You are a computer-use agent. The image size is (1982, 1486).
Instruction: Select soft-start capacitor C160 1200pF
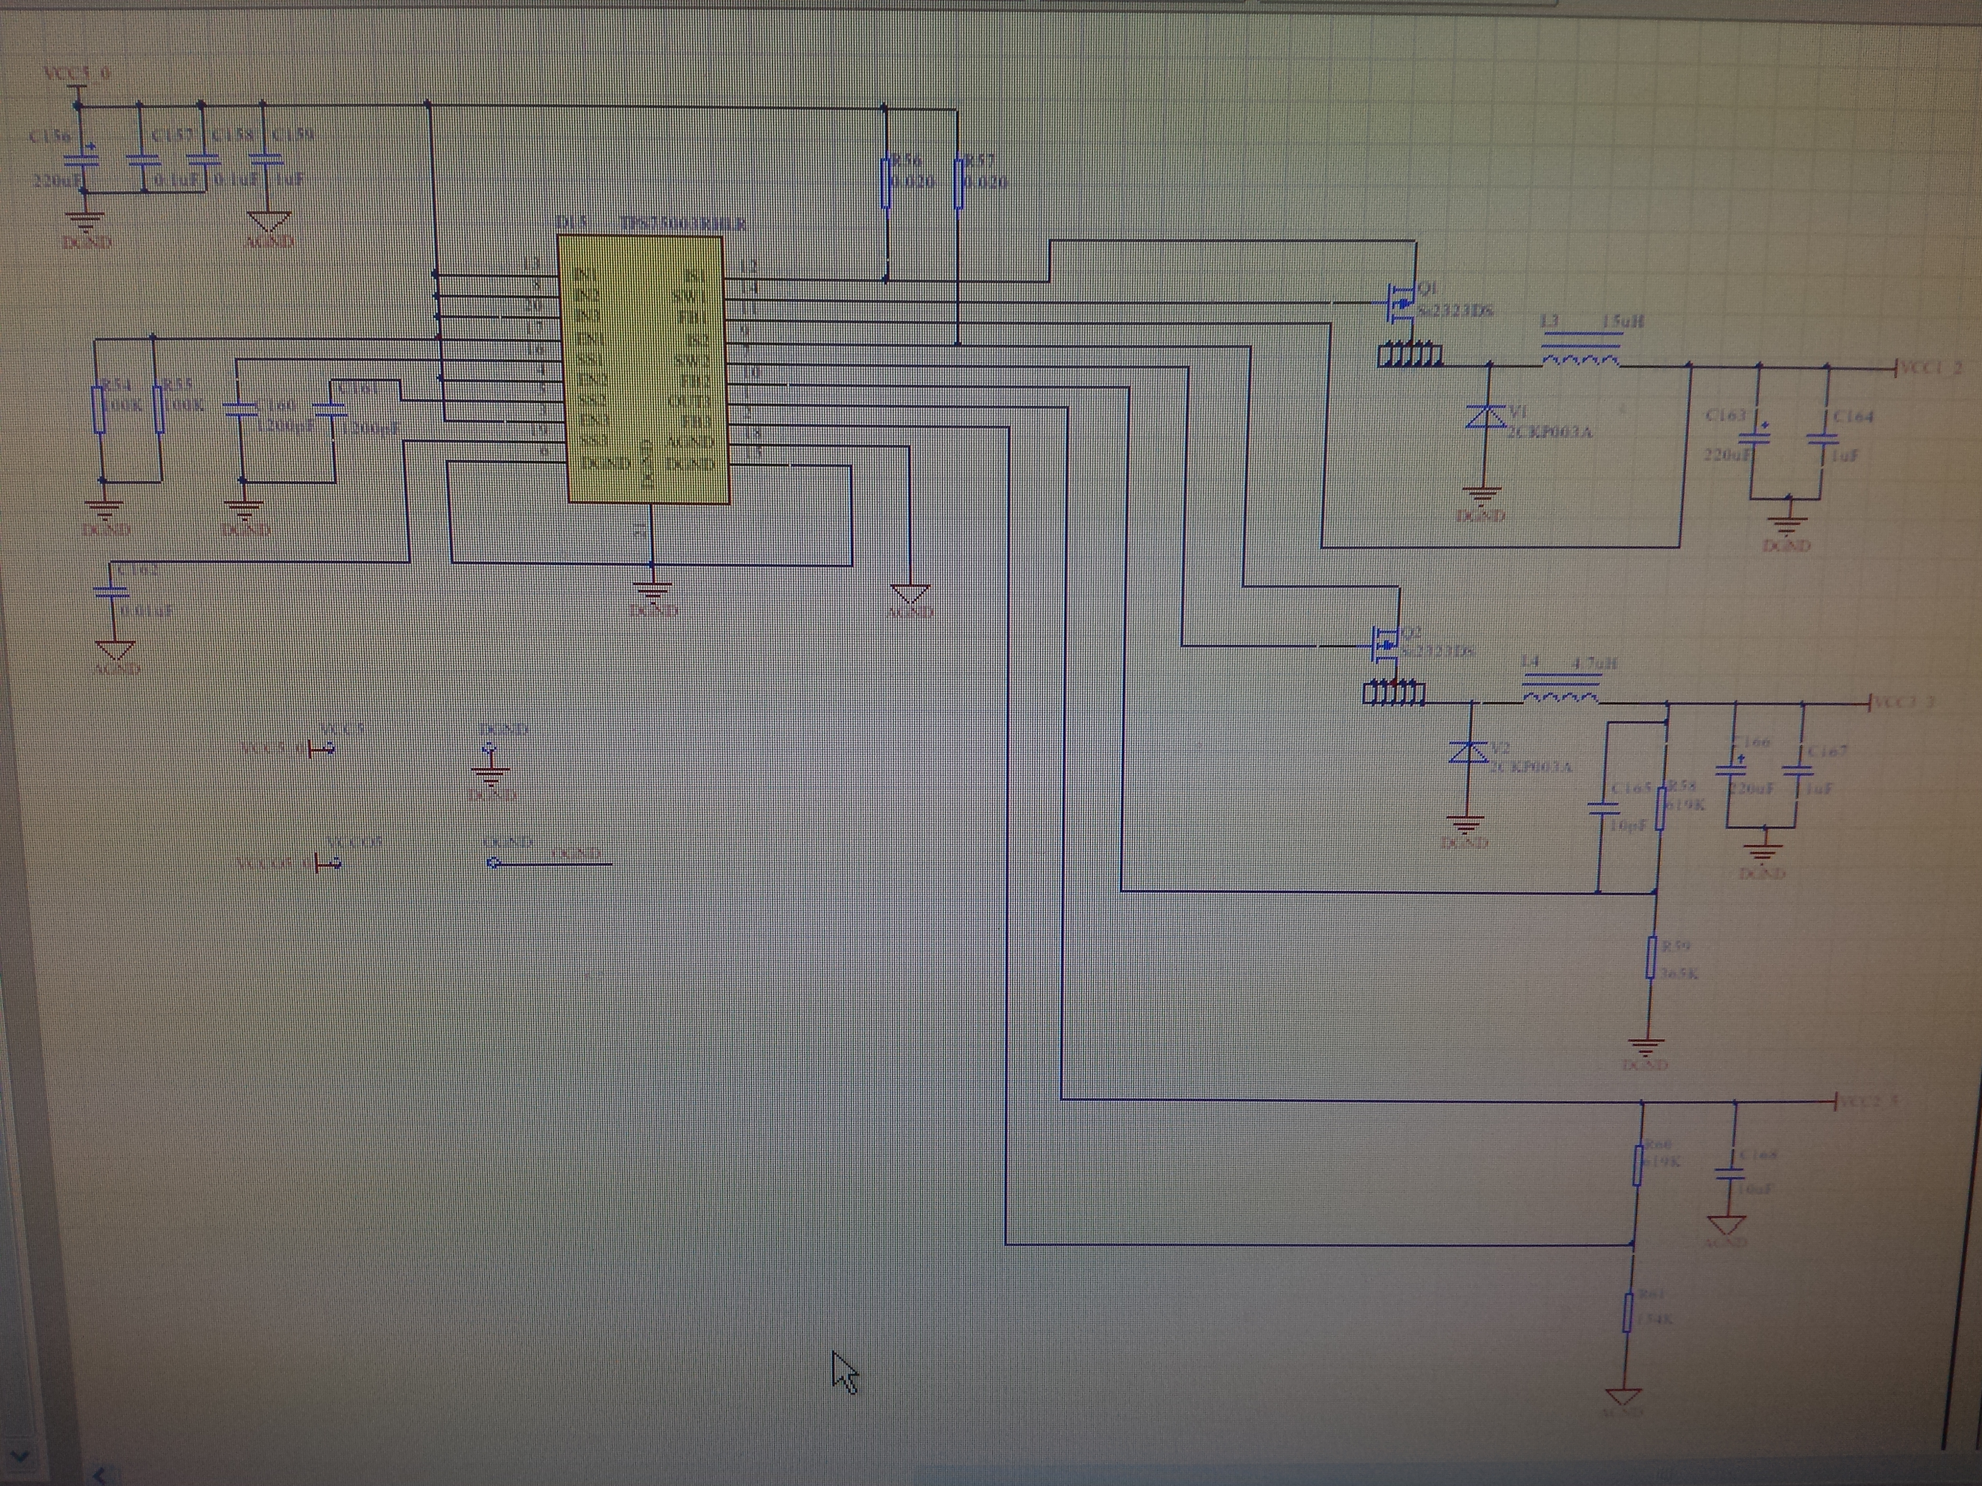point(239,411)
